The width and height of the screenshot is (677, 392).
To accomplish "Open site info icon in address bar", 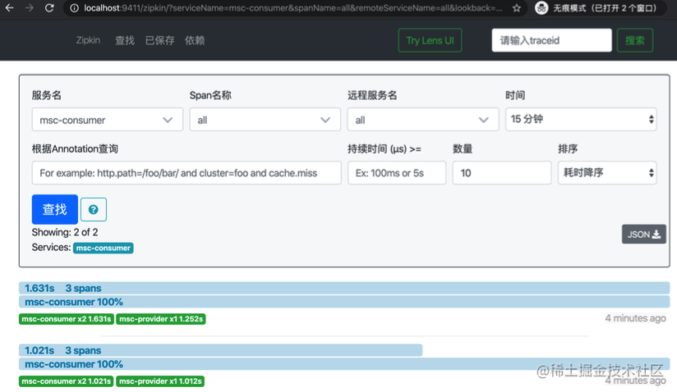I will [74, 8].
